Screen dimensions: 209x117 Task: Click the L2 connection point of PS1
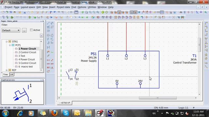(x=126, y=56)
